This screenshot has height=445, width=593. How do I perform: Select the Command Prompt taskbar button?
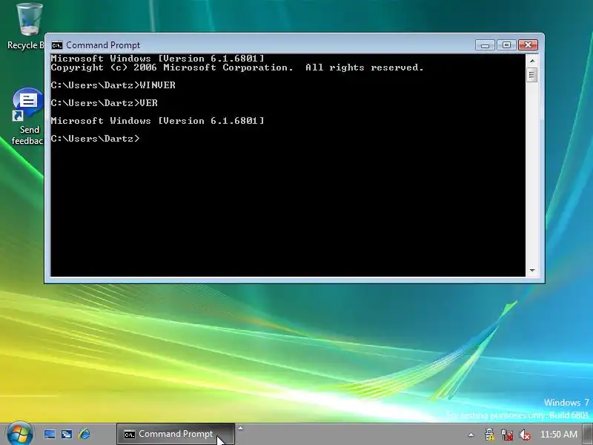[175, 434]
